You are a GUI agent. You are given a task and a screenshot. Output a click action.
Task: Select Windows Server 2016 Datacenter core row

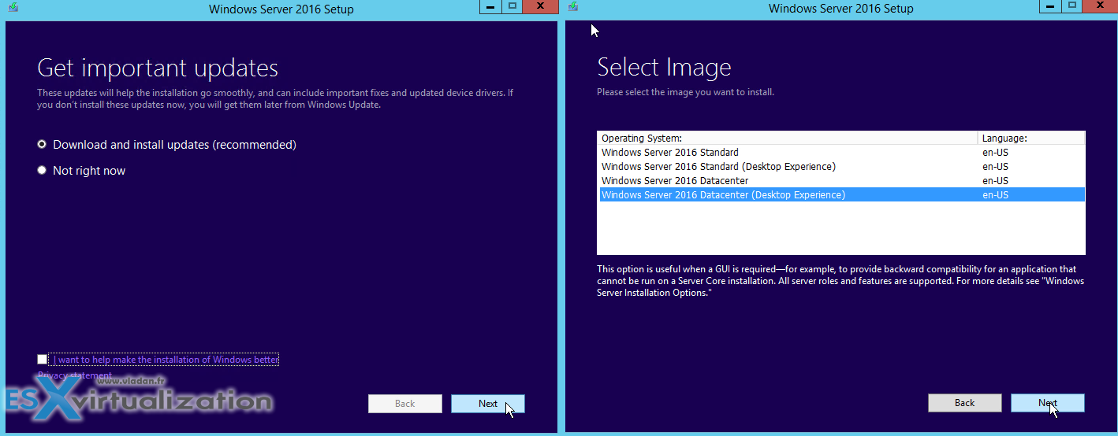(x=842, y=181)
